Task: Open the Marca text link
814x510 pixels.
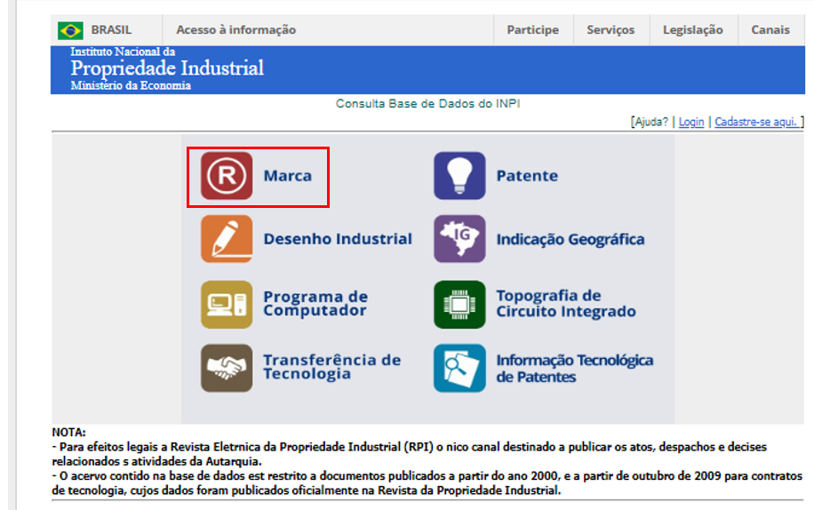Action: (288, 176)
